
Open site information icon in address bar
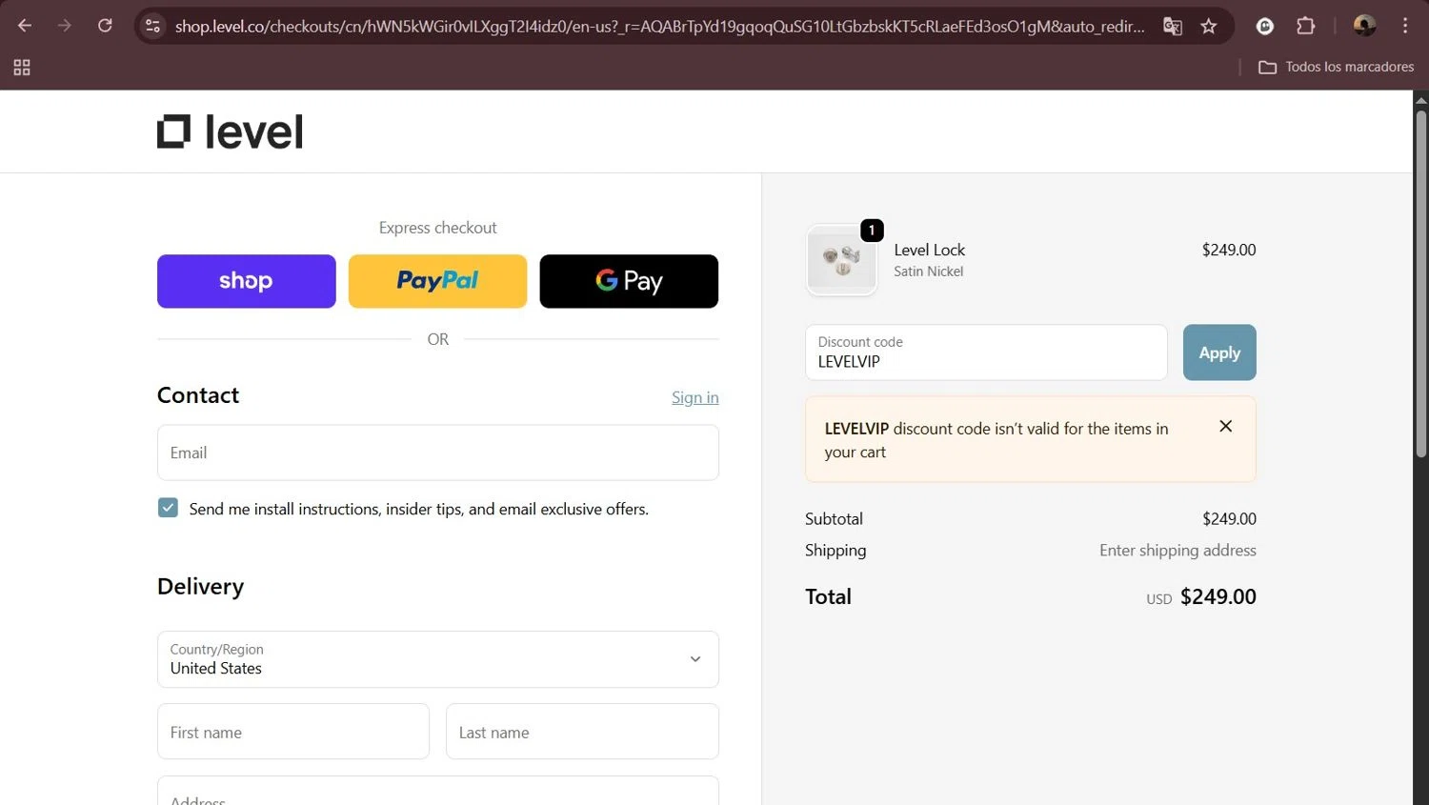pos(152,26)
